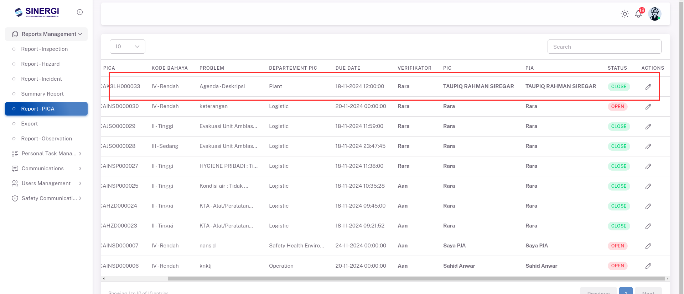Viewport: 684px width, 294px height.
Task: Click the Reports Management documents icon
Action: coord(15,34)
